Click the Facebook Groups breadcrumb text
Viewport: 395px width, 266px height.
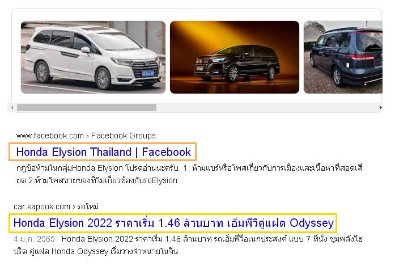pos(124,136)
